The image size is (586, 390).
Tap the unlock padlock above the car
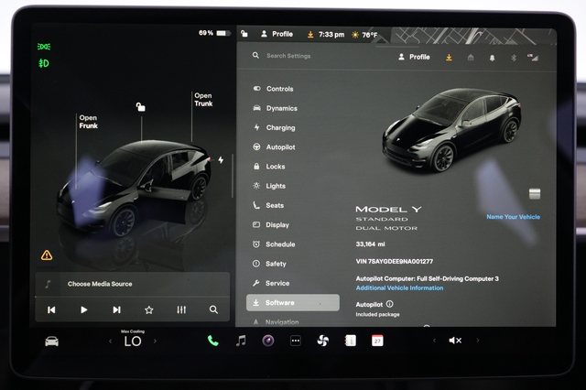click(x=140, y=107)
